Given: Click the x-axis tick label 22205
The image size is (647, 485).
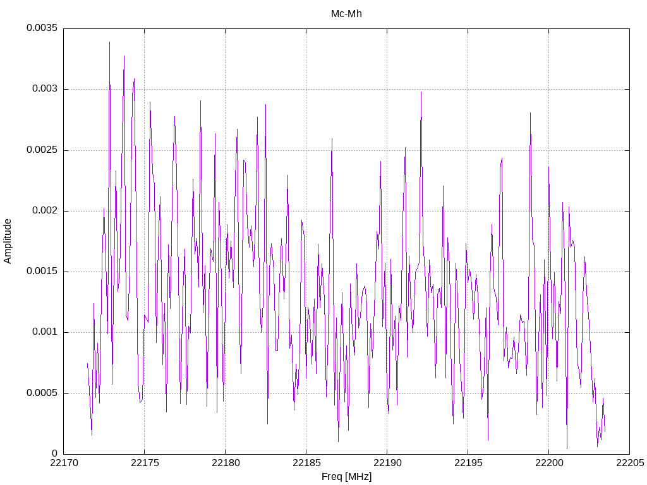Looking at the screenshot, I should (630, 463).
